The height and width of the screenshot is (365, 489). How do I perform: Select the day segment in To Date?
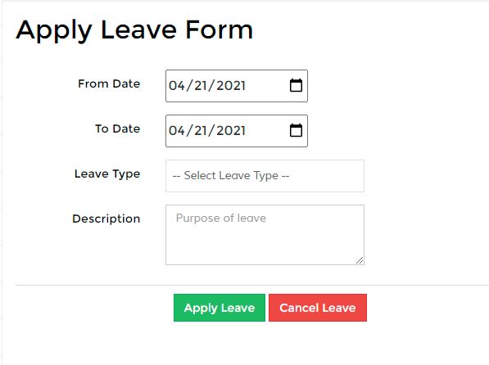[x=201, y=131]
